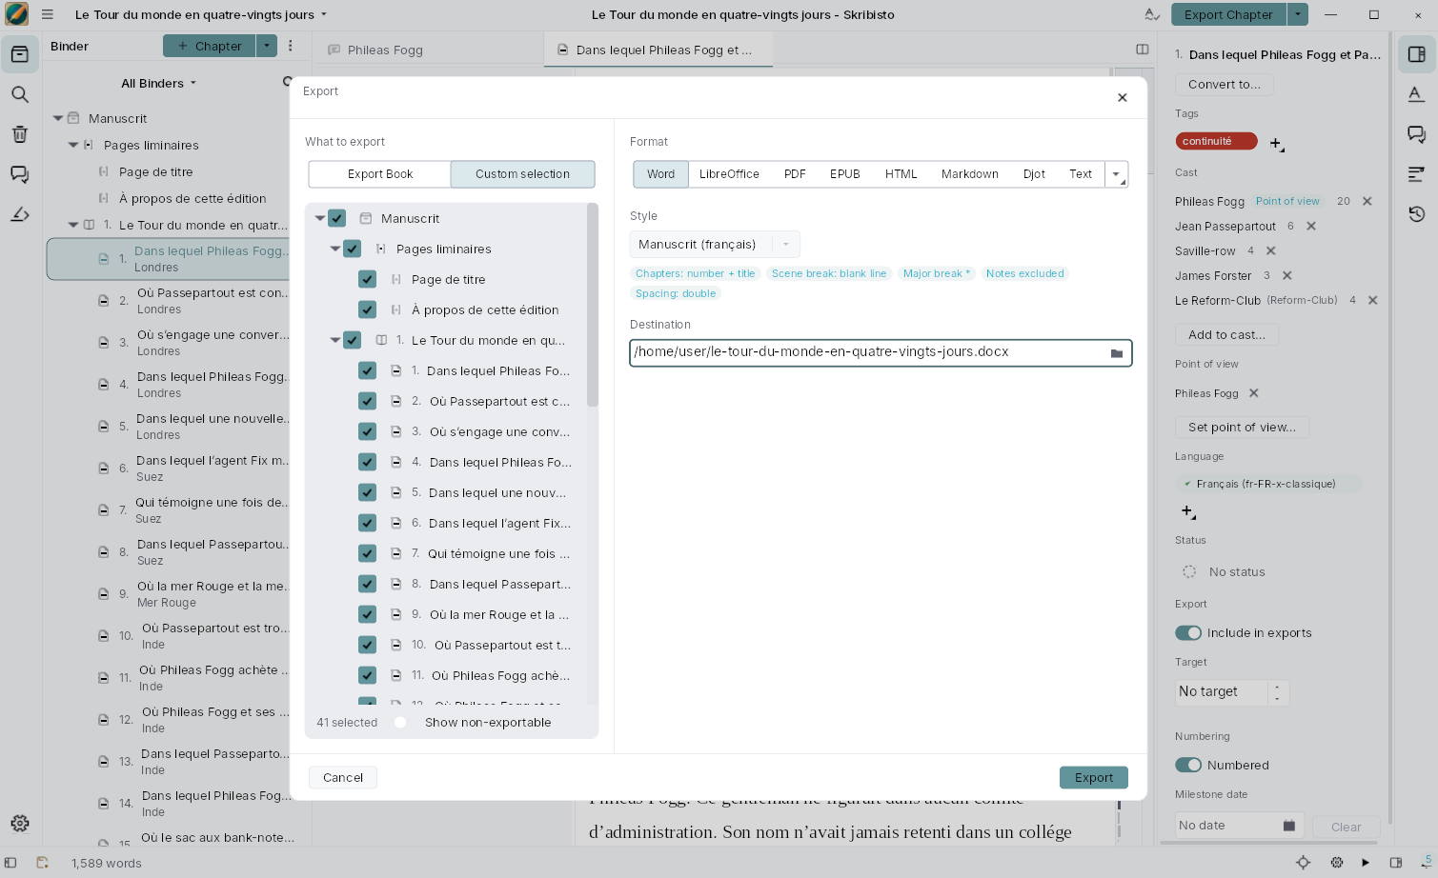The image size is (1438, 878).
Task: Collapse Manuscrit in export tree
Action: coord(320,218)
